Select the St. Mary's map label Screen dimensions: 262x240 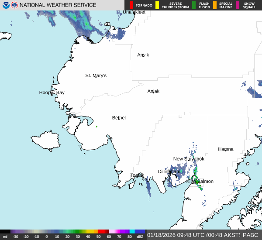[x=96, y=75]
